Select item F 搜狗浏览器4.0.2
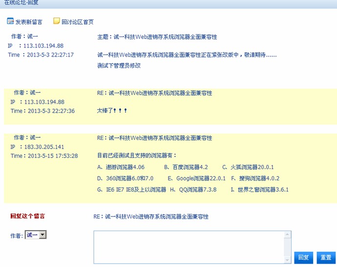Viewport: 337px width, 269px height. (255, 178)
